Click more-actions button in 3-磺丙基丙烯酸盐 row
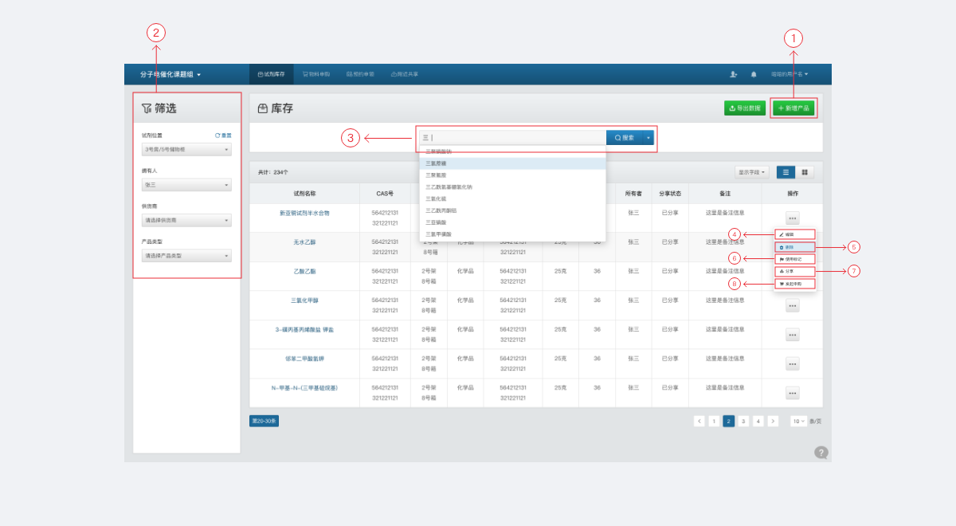The height and width of the screenshot is (526, 956). coord(793,335)
